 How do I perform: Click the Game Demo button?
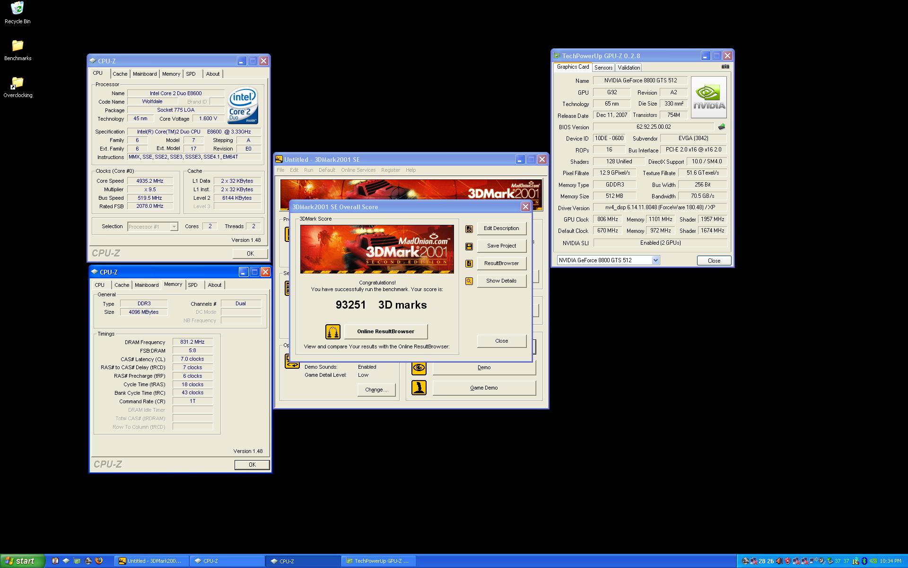tap(484, 388)
